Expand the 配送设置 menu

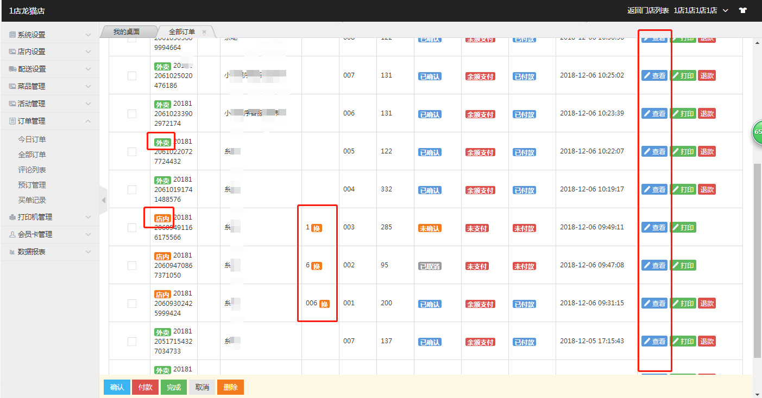(50, 69)
